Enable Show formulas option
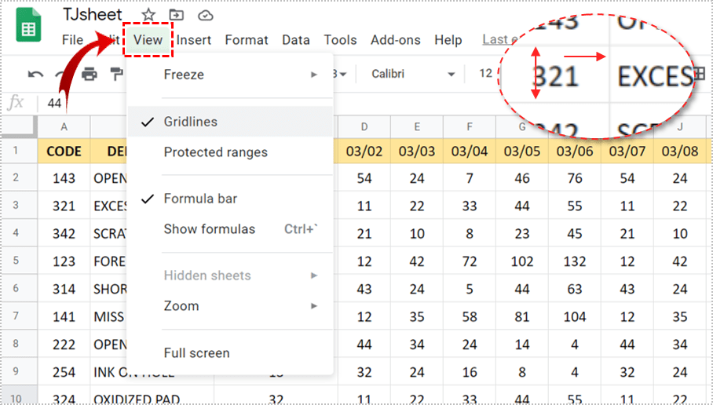This screenshot has width=713, height=405. [210, 229]
